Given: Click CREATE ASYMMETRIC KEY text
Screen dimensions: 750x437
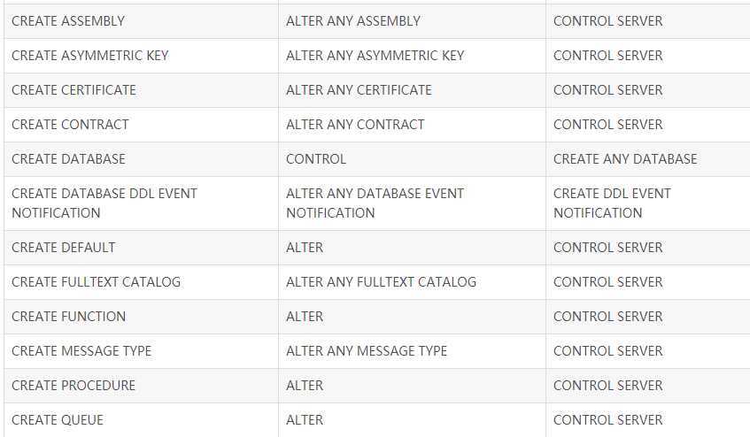Looking at the screenshot, I should (x=90, y=56).
